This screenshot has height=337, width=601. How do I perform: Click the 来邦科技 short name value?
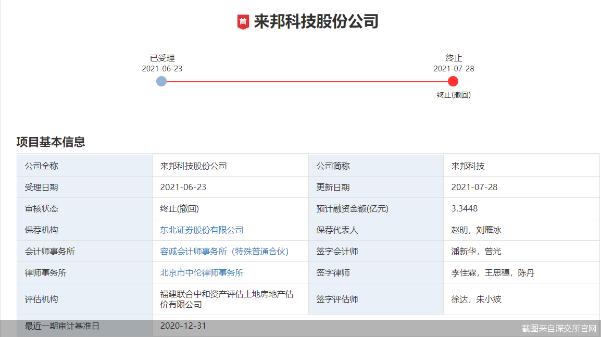coord(468,166)
